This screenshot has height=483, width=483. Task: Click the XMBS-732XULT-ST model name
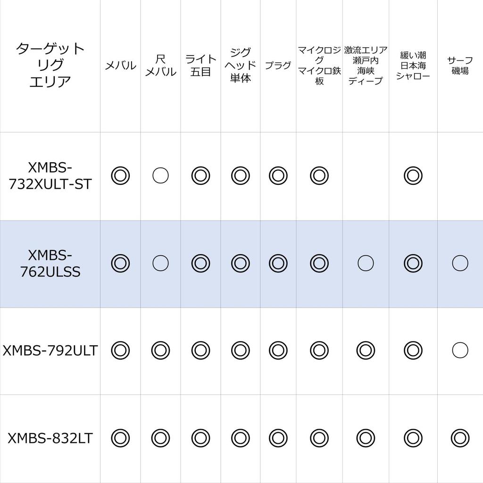tap(50, 176)
